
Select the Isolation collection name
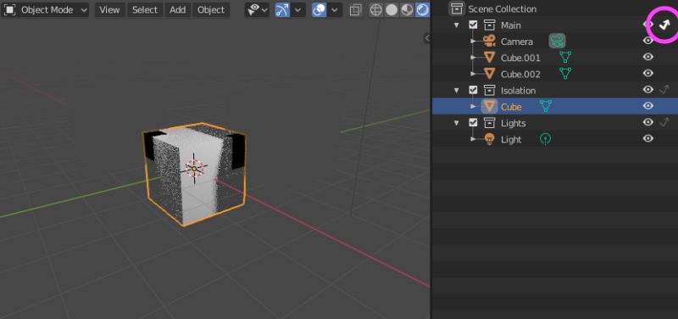[518, 91]
